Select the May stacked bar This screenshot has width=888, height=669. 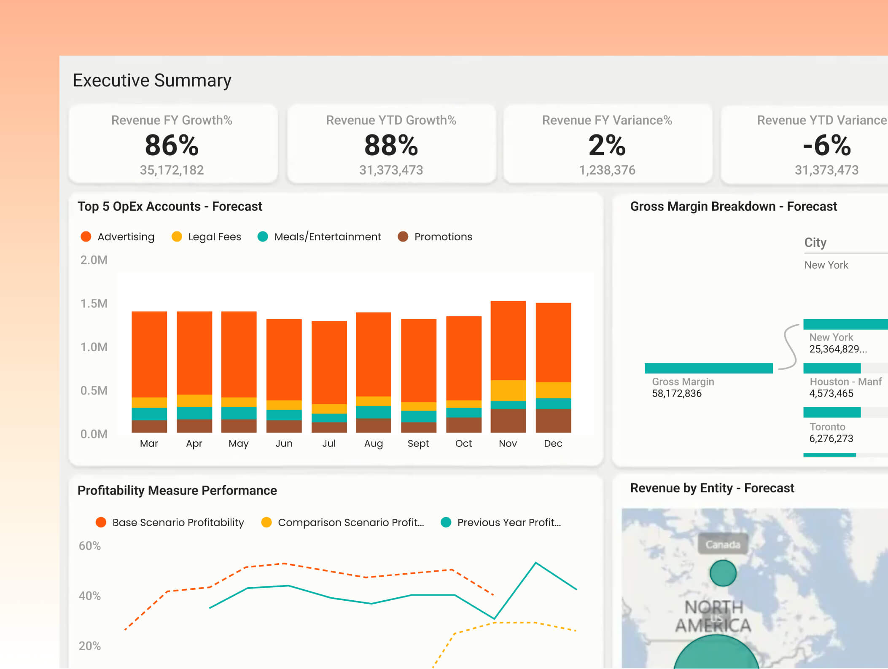(239, 372)
